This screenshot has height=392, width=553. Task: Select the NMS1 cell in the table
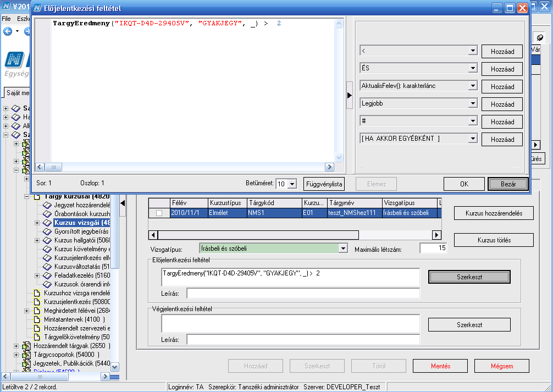coord(275,213)
